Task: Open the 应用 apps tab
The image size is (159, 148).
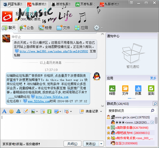Action: (81, 28)
